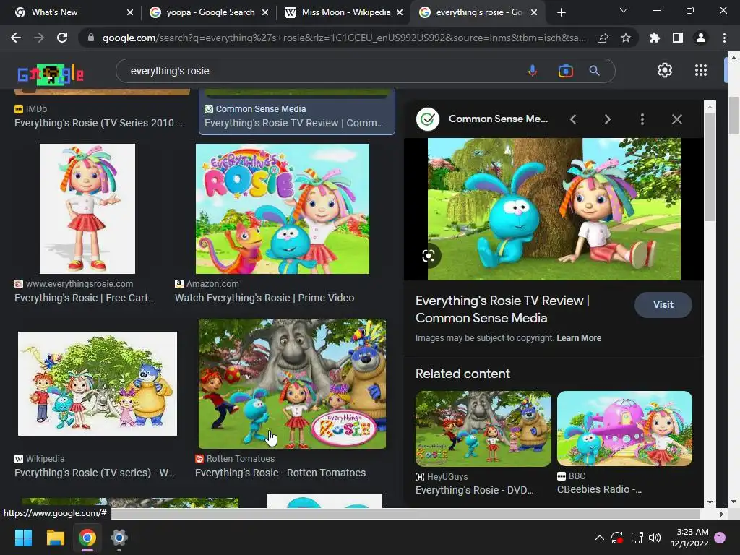Open Settings app from taskbar
The width and height of the screenshot is (740, 555).
[x=119, y=538]
